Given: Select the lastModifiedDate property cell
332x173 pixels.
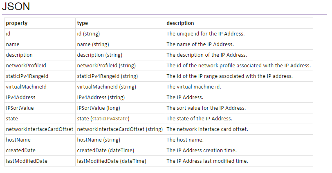Looking at the screenshot, I should 27,161.
